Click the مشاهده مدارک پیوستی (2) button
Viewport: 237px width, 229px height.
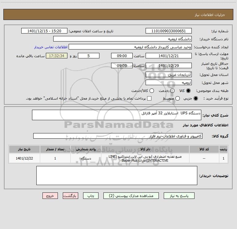click(x=131, y=195)
